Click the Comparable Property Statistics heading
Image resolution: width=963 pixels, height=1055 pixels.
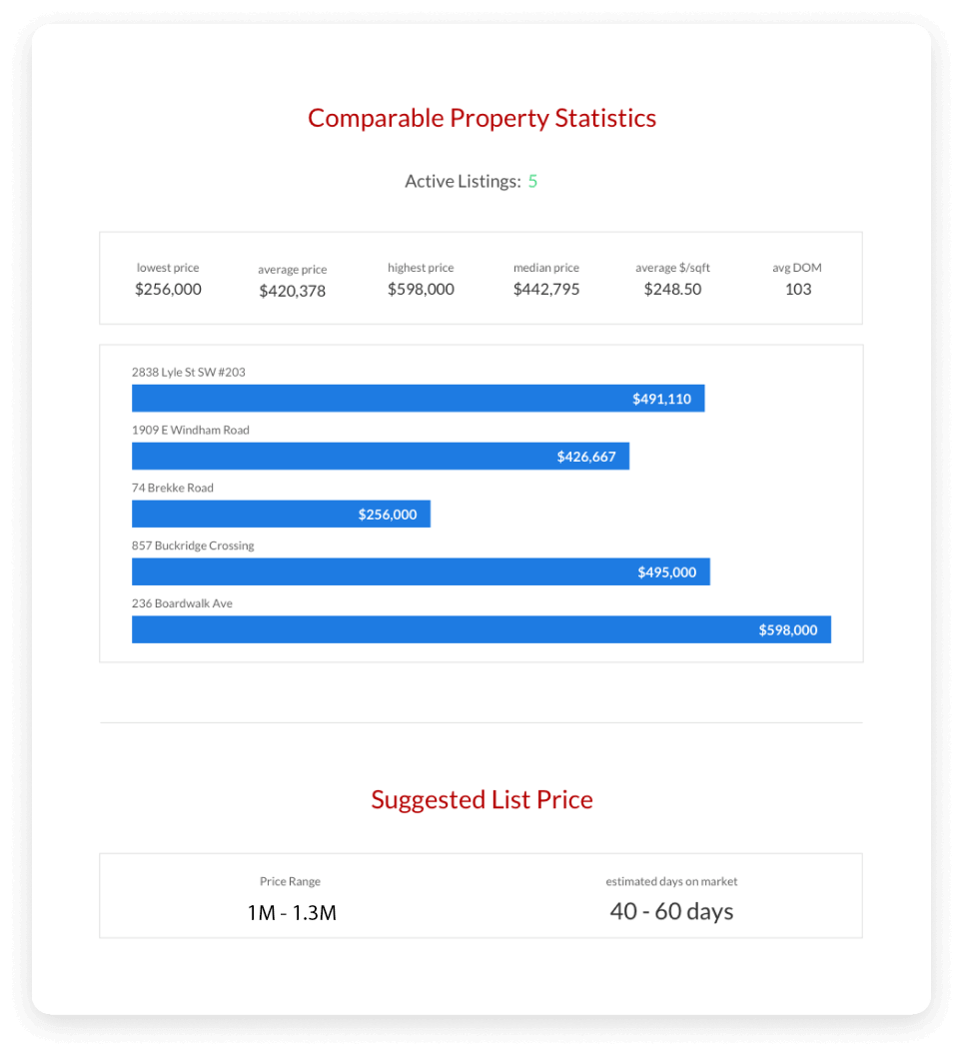[481, 118]
